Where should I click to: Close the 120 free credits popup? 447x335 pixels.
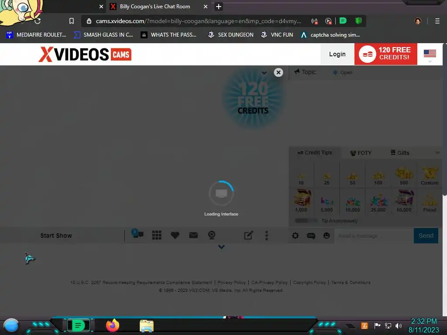[x=279, y=72]
